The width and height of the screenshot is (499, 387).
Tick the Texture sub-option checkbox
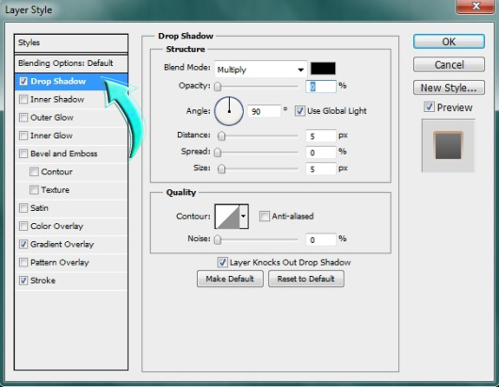34,190
